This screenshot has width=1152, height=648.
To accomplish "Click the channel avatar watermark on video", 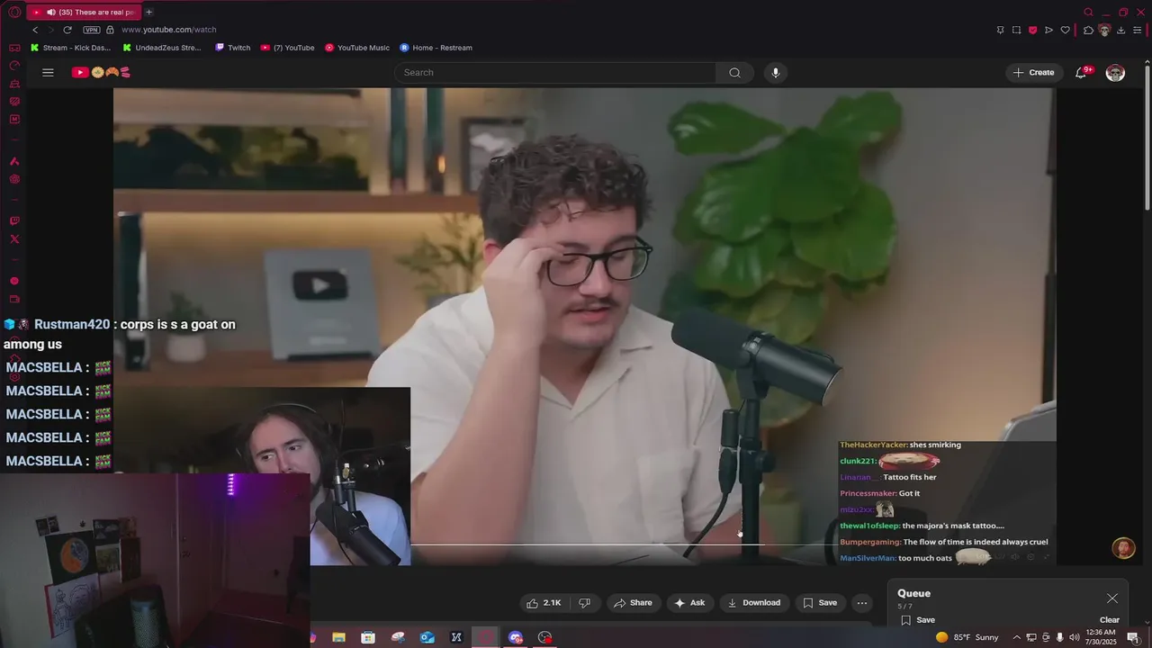I will 1123,548.
